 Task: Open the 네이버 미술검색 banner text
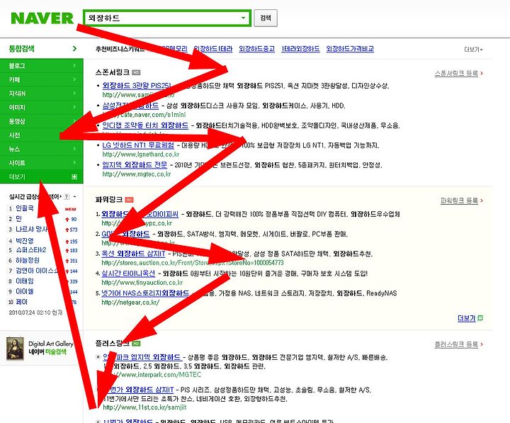pyautogui.click(x=47, y=351)
